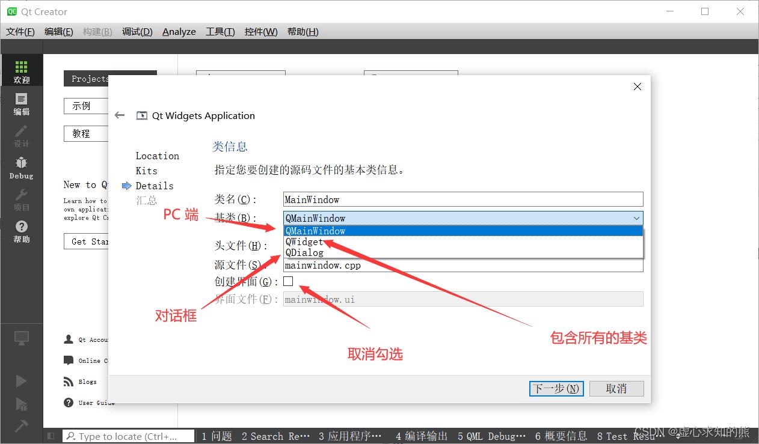Open the 5 QML Debugger pane
Screen dimensions: 759x444
pos(491,436)
